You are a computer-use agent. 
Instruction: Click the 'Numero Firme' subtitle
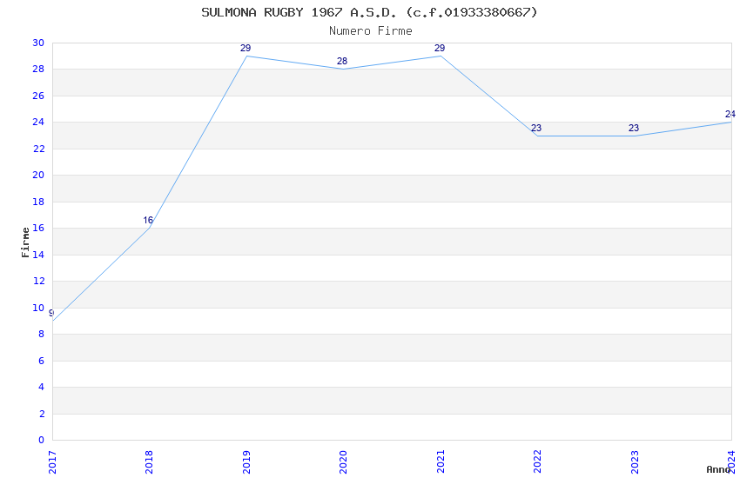pos(371,31)
